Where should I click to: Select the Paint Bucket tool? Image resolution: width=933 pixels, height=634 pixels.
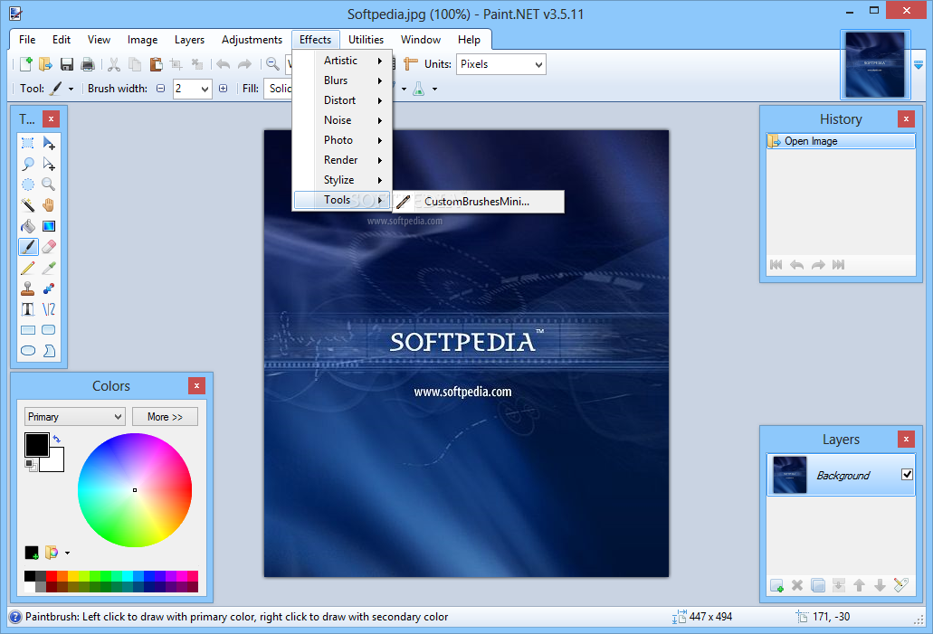pyautogui.click(x=28, y=226)
